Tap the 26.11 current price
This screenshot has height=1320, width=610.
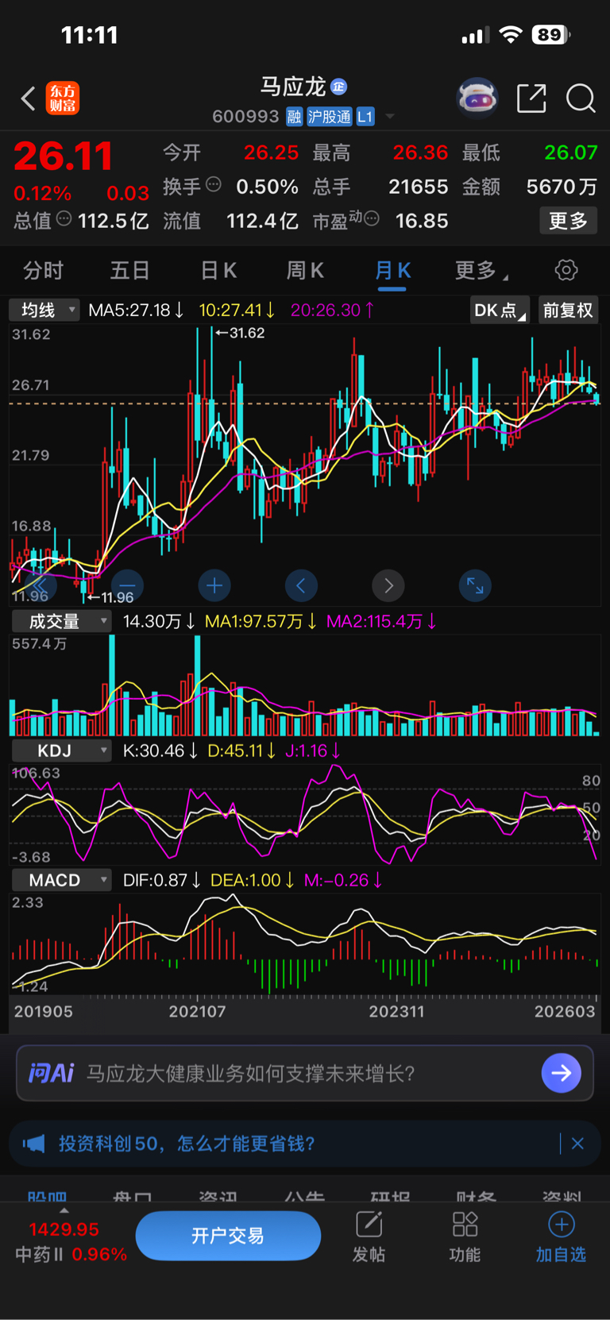(x=64, y=156)
